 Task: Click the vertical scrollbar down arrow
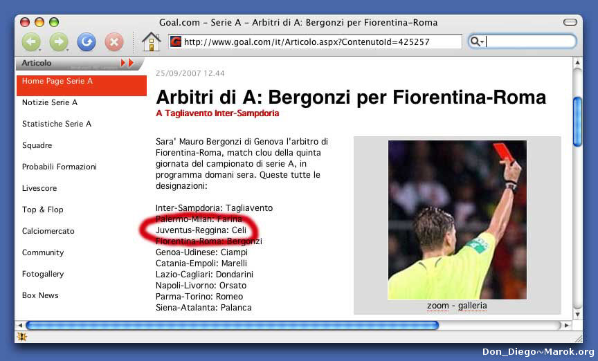[577, 314]
